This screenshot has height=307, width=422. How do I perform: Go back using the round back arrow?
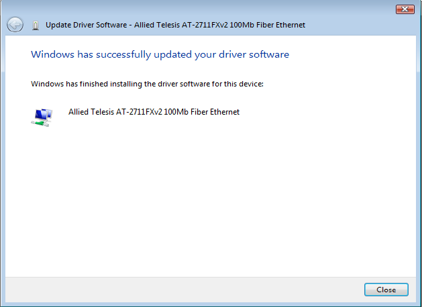click(15, 25)
